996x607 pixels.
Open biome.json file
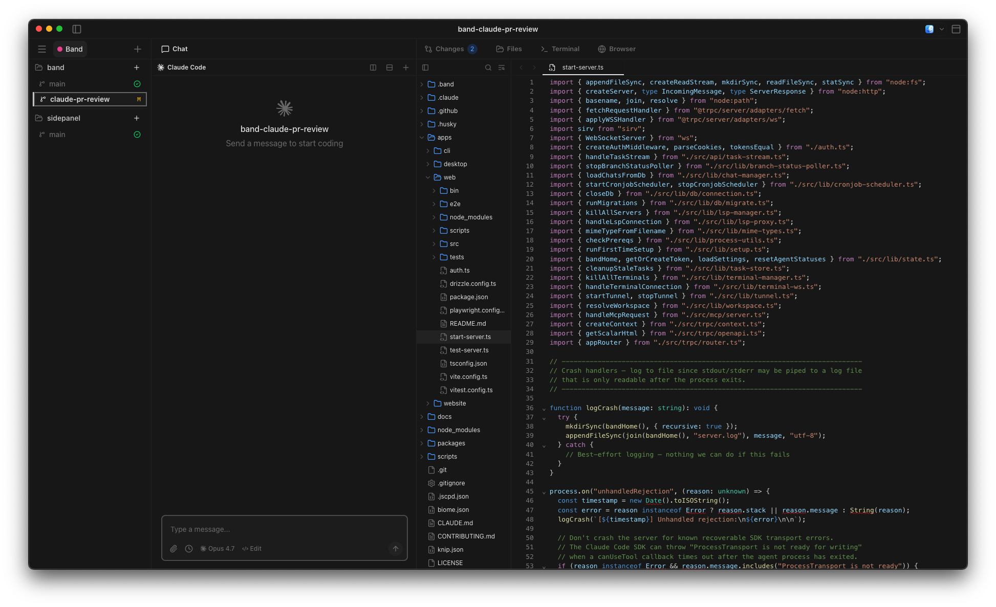pyautogui.click(x=464, y=510)
